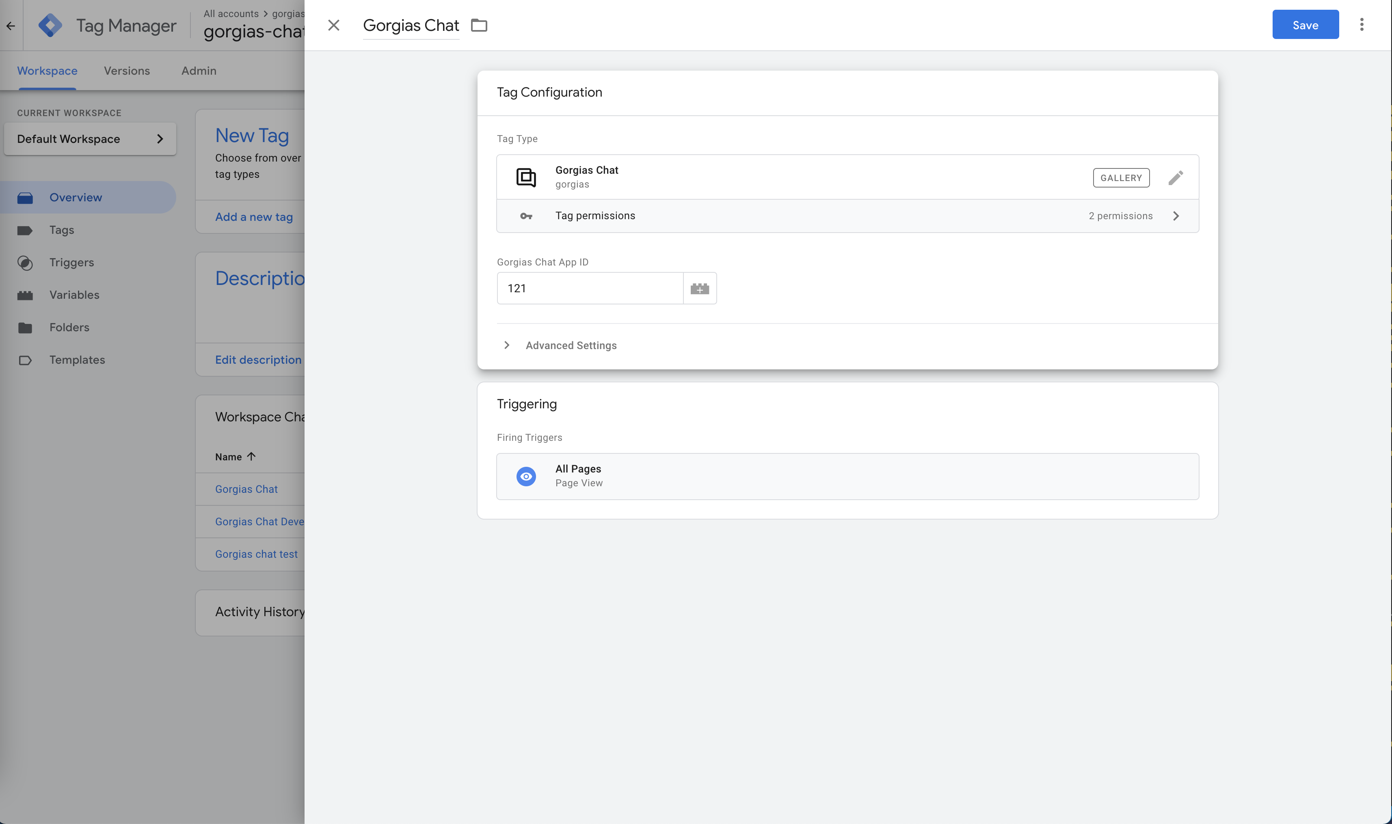Click the Activity History card
Image resolution: width=1392 pixels, height=824 pixels.
coord(250,613)
